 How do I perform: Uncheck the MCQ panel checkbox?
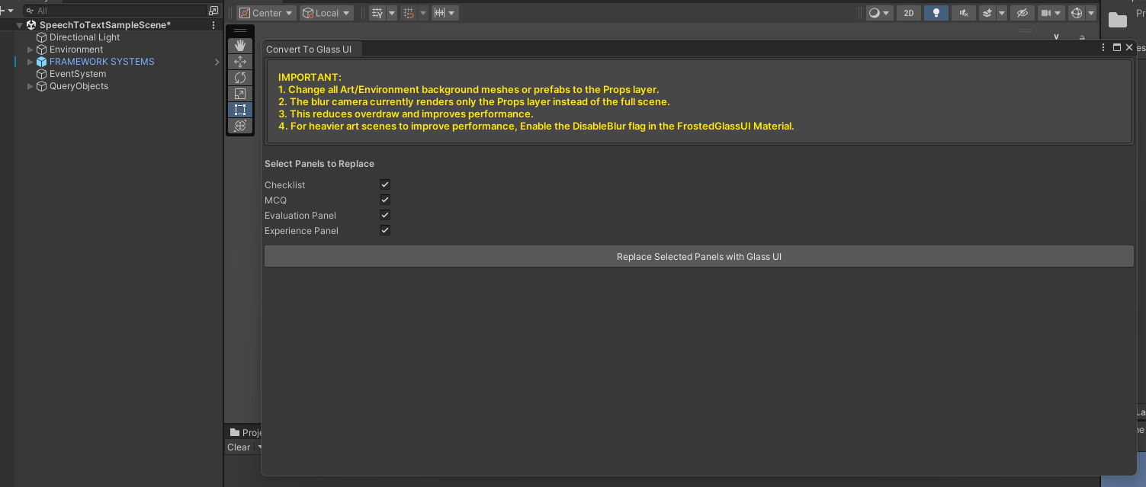click(x=385, y=200)
